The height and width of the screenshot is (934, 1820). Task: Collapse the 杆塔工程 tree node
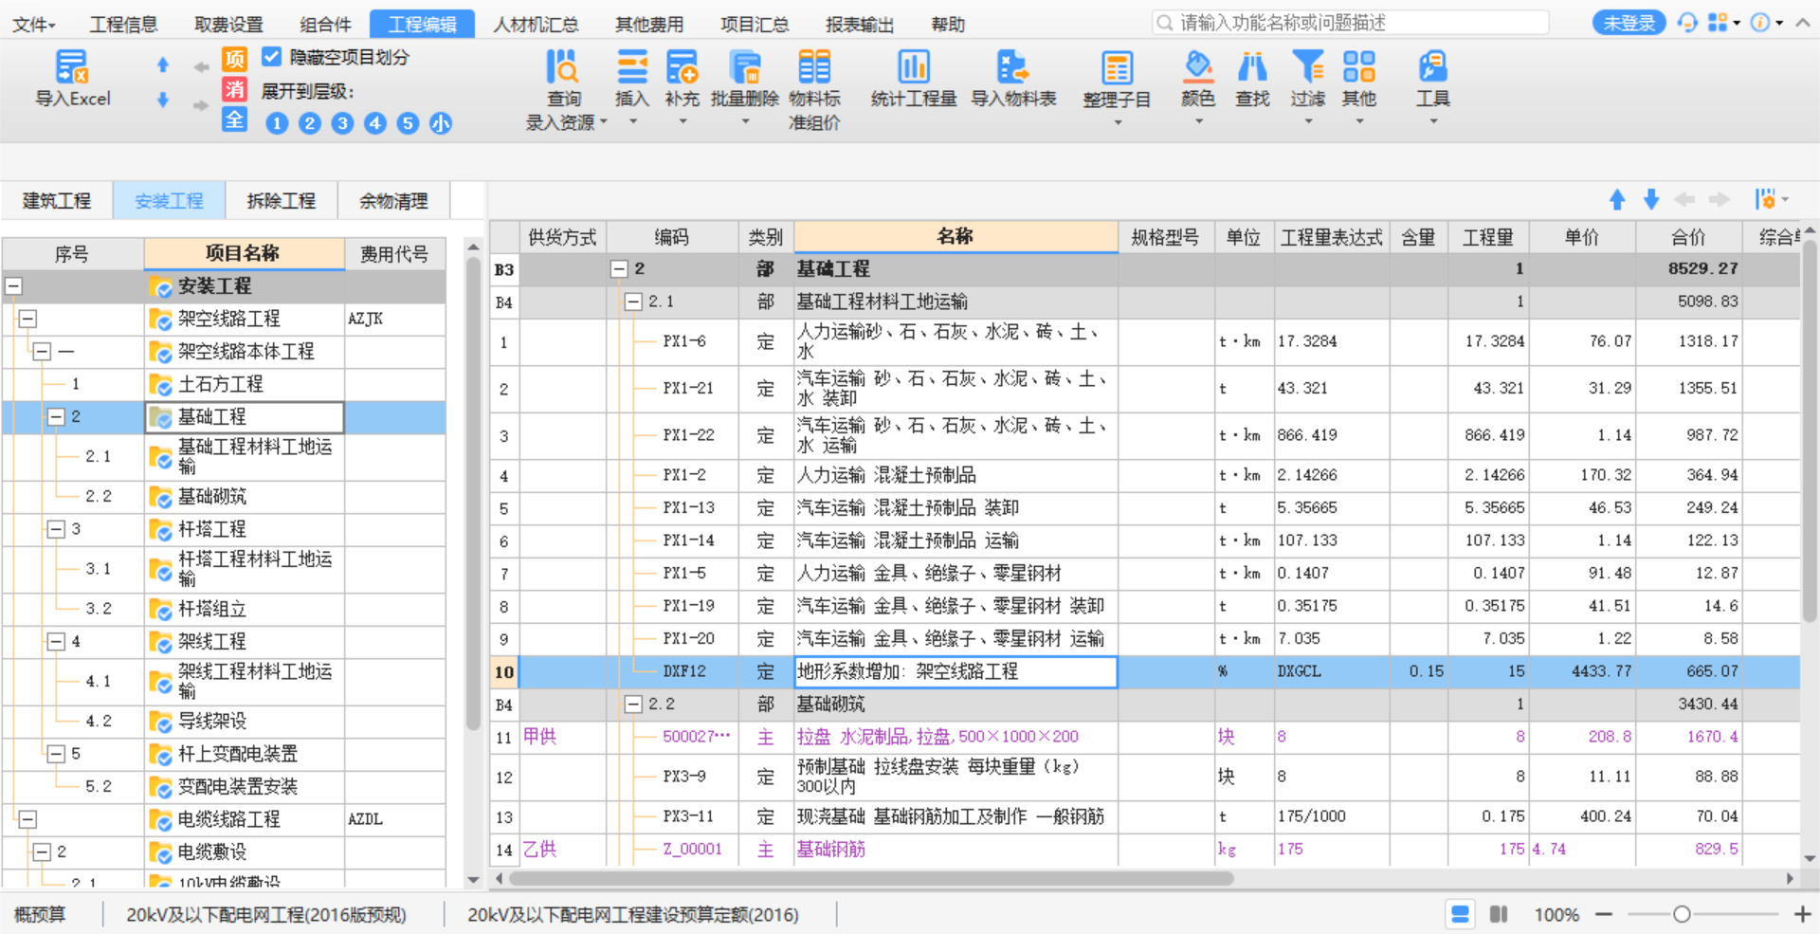pos(56,529)
